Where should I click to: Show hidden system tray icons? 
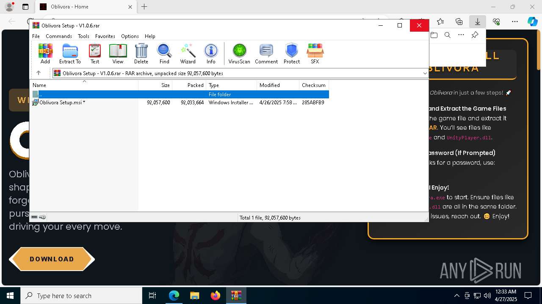(x=456, y=296)
